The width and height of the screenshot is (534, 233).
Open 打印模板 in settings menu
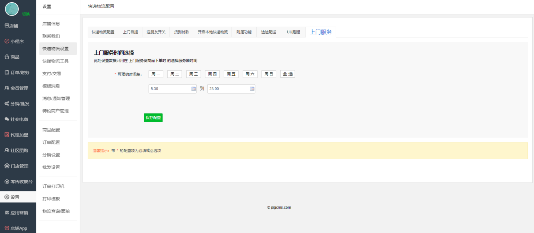(x=51, y=199)
